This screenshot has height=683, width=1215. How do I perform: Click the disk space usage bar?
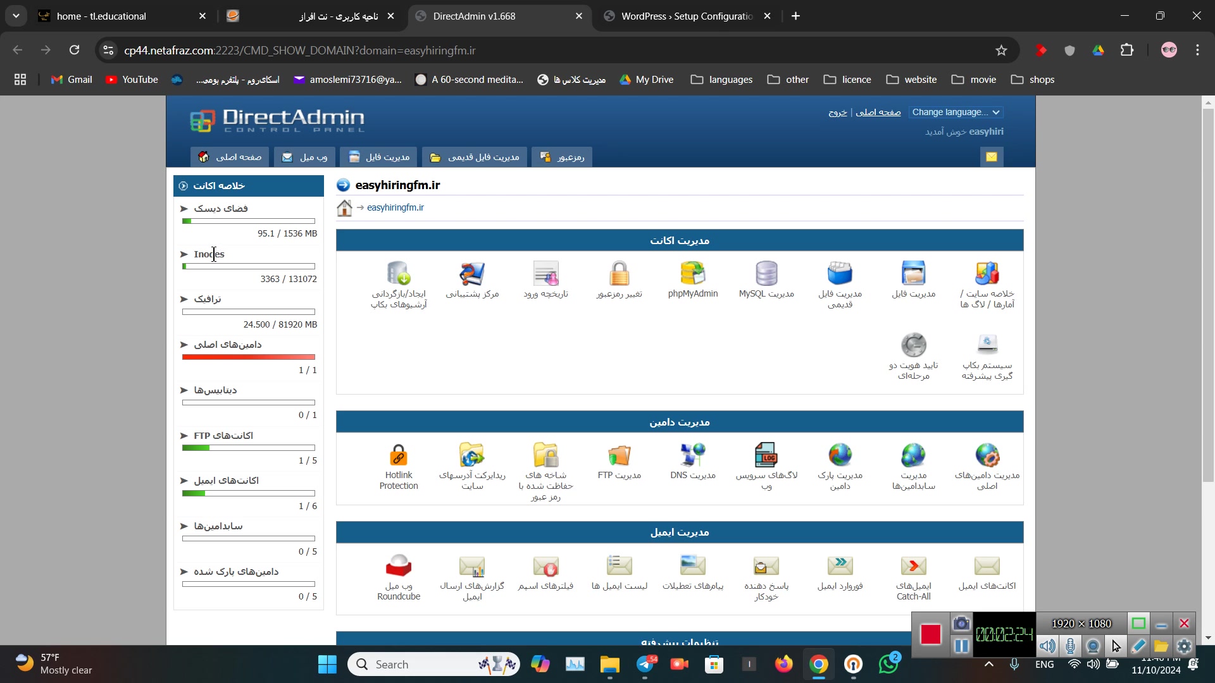(x=248, y=221)
